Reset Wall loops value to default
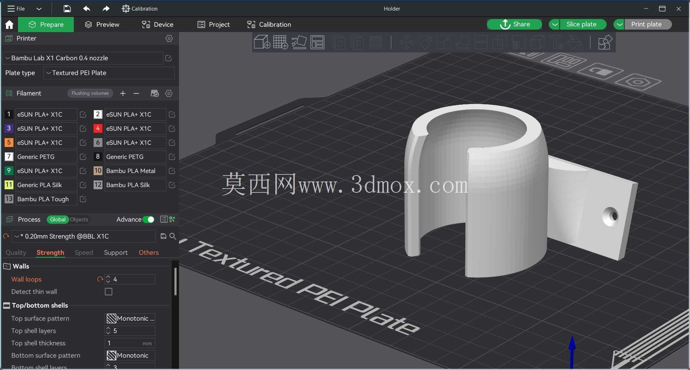The image size is (690, 370). pos(100,279)
